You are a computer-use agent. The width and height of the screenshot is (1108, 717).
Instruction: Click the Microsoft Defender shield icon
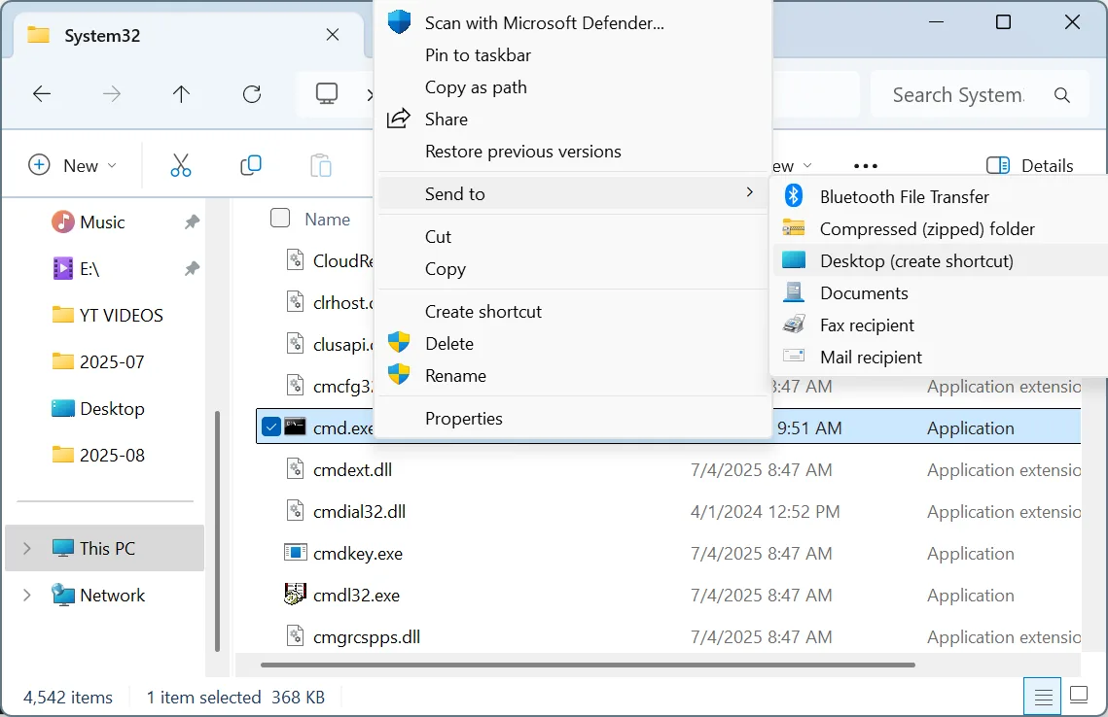pyautogui.click(x=399, y=22)
